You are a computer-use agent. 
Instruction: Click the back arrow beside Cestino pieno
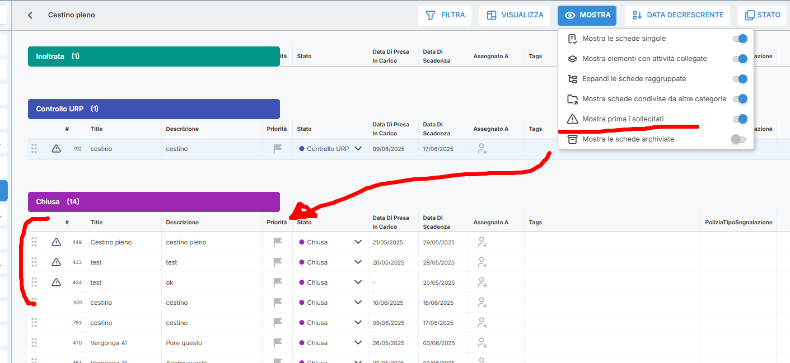(x=30, y=15)
